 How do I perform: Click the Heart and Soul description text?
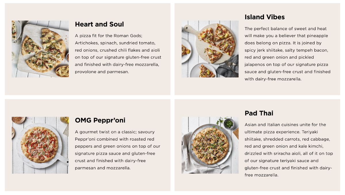click(x=118, y=54)
